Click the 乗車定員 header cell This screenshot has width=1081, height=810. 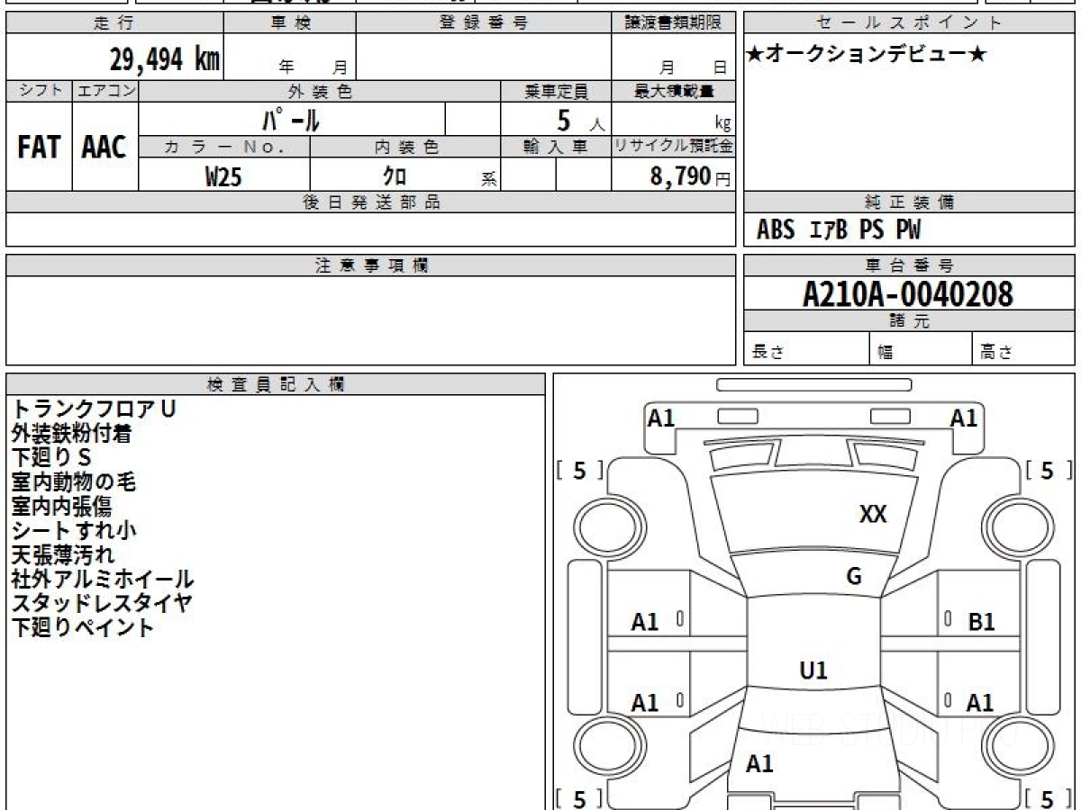point(556,91)
